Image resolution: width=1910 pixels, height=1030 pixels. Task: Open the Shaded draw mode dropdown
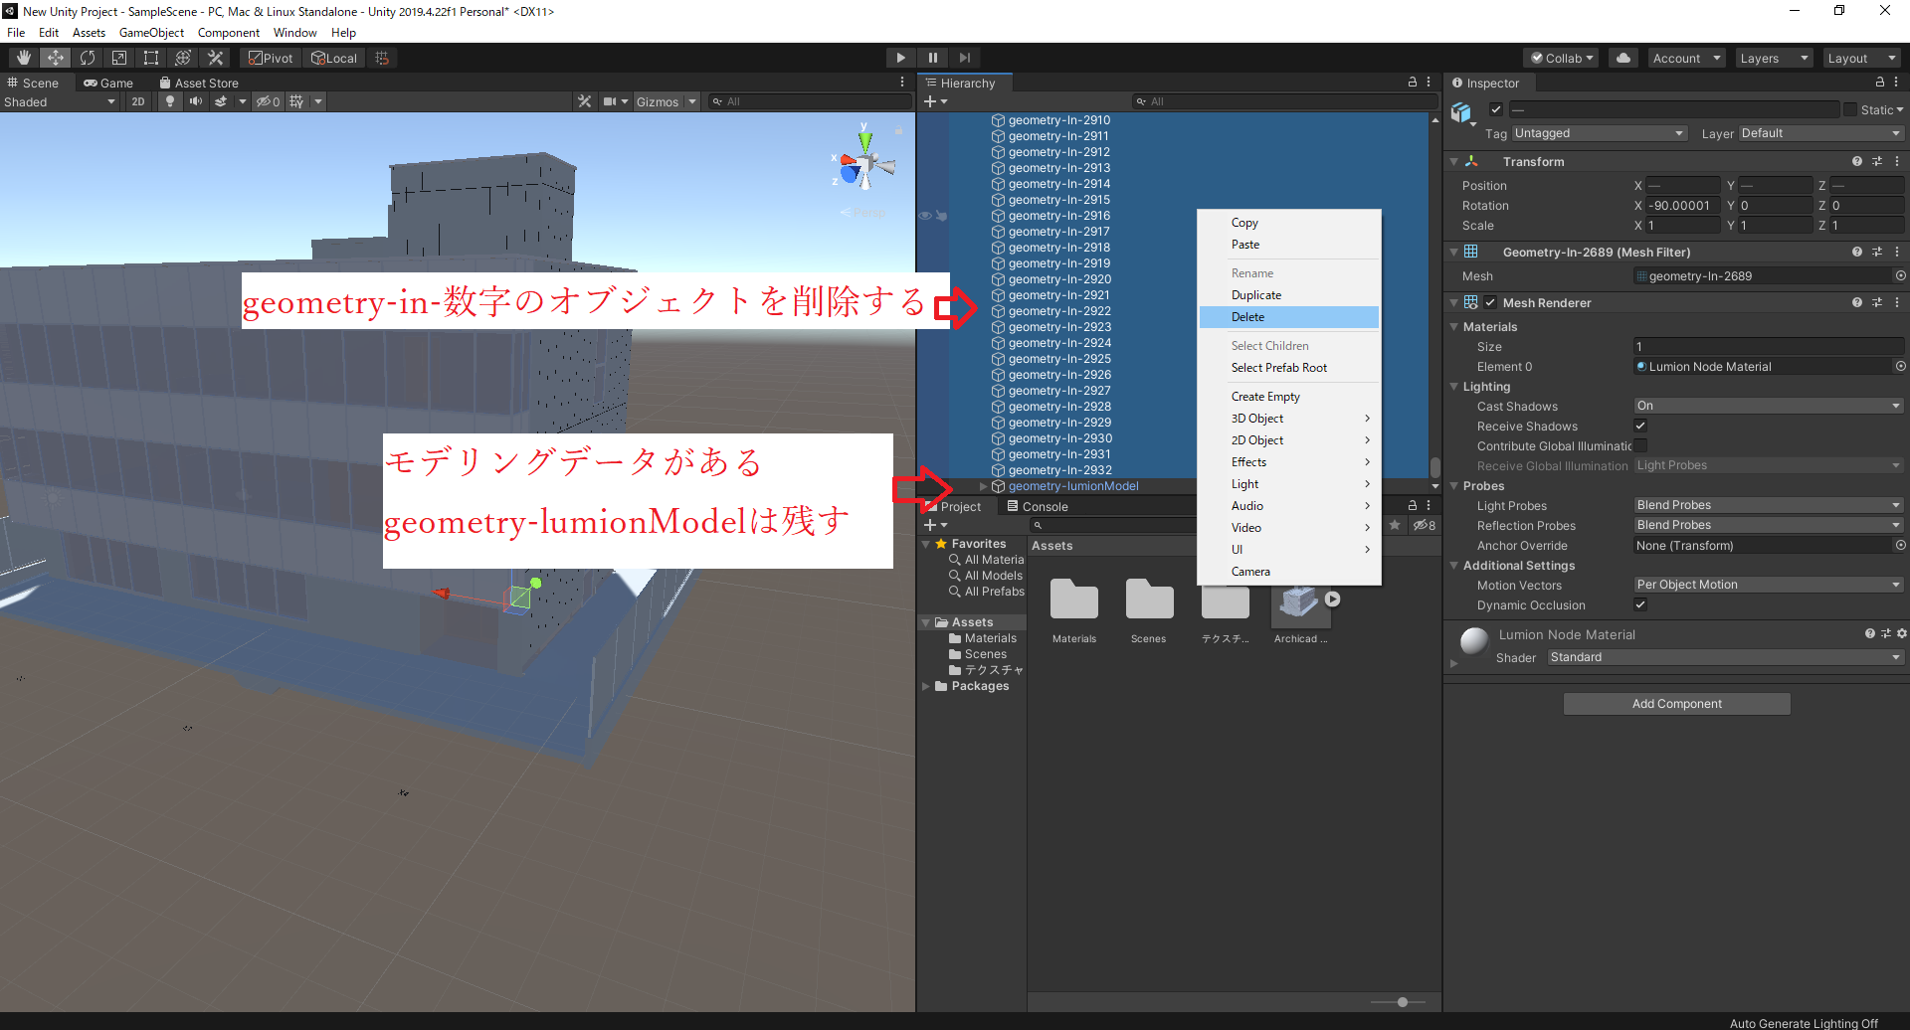click(x=60, y=101)
